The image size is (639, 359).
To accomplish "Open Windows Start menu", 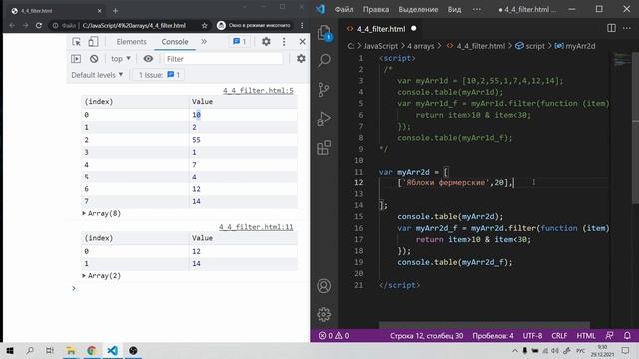I will pyautogui.click(x=9, y=350).
